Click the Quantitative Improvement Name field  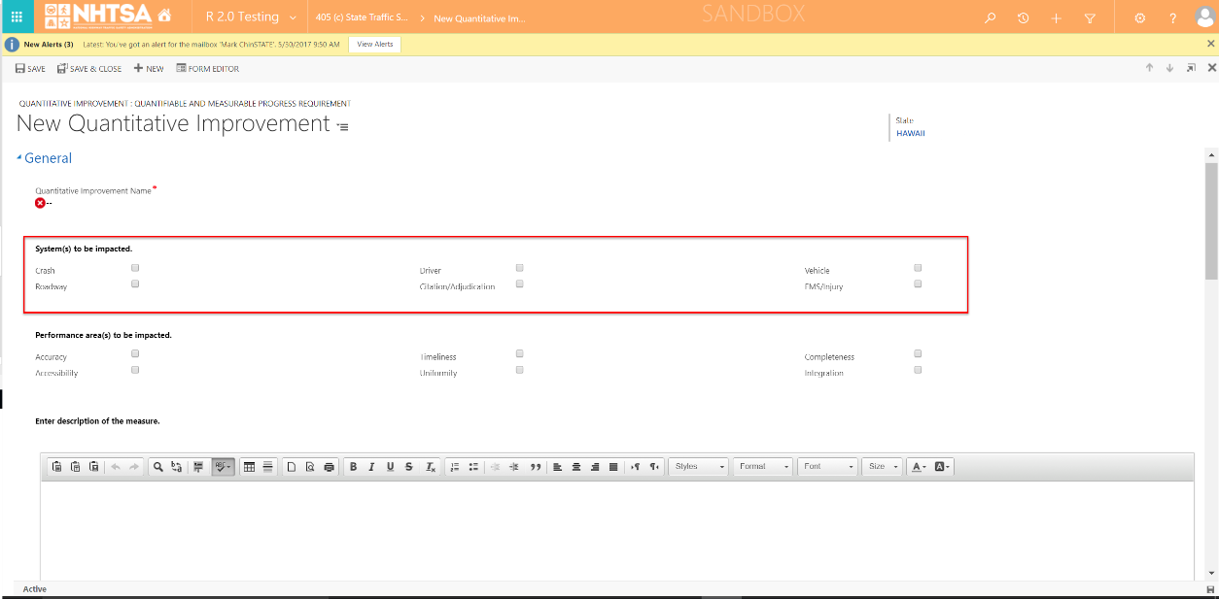click(x=97, y=203)
